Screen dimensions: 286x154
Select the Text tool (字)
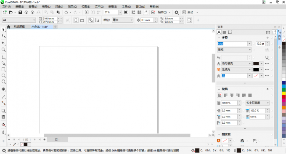click(x=3, y=89)
